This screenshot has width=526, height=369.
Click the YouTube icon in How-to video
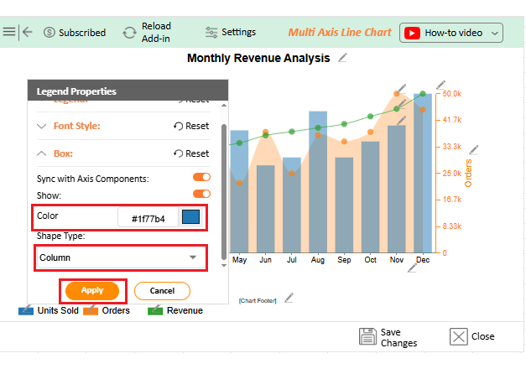tap(412, 33)
